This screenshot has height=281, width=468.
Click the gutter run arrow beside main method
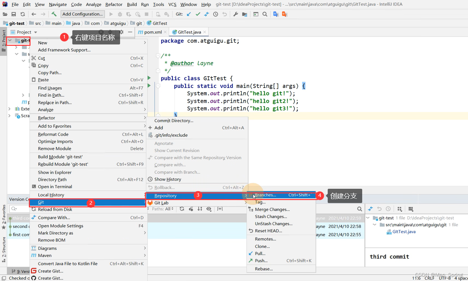(x=149, y=86)
